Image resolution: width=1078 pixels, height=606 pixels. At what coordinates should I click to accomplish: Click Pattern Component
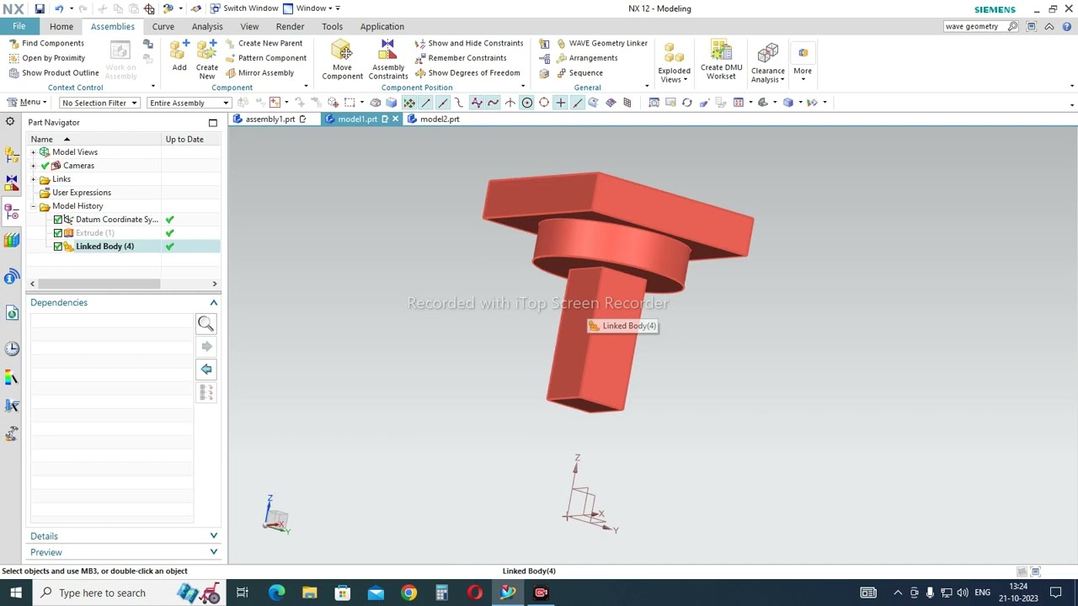click(265, 58)
